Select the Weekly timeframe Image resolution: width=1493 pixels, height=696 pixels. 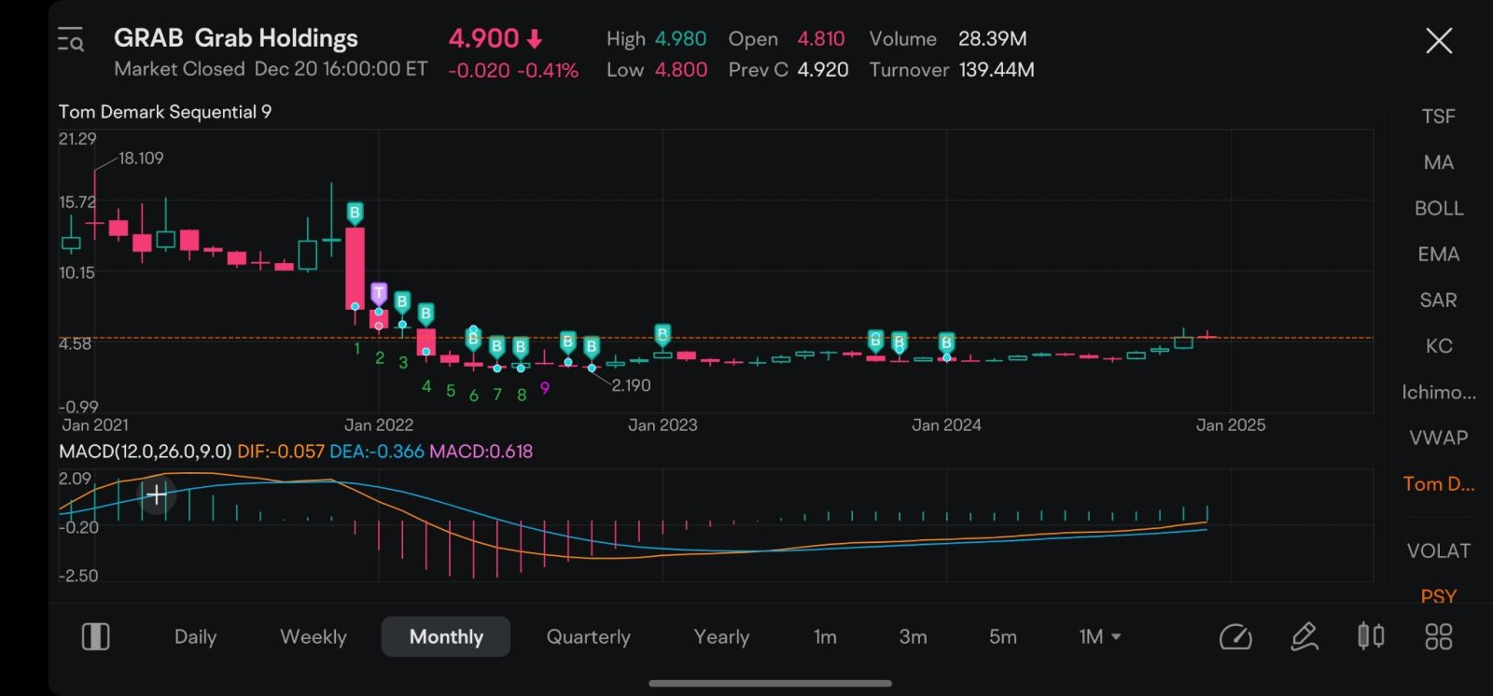click(313, 637)
